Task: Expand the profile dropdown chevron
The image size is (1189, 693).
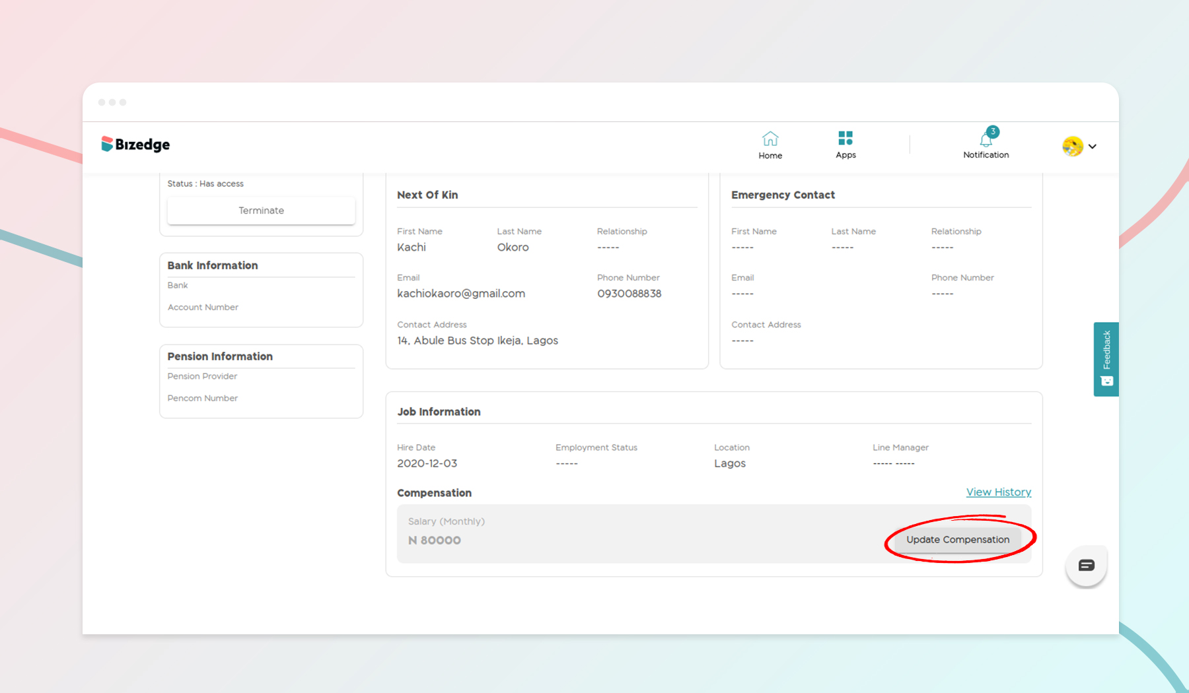Action: [1093, 147]
